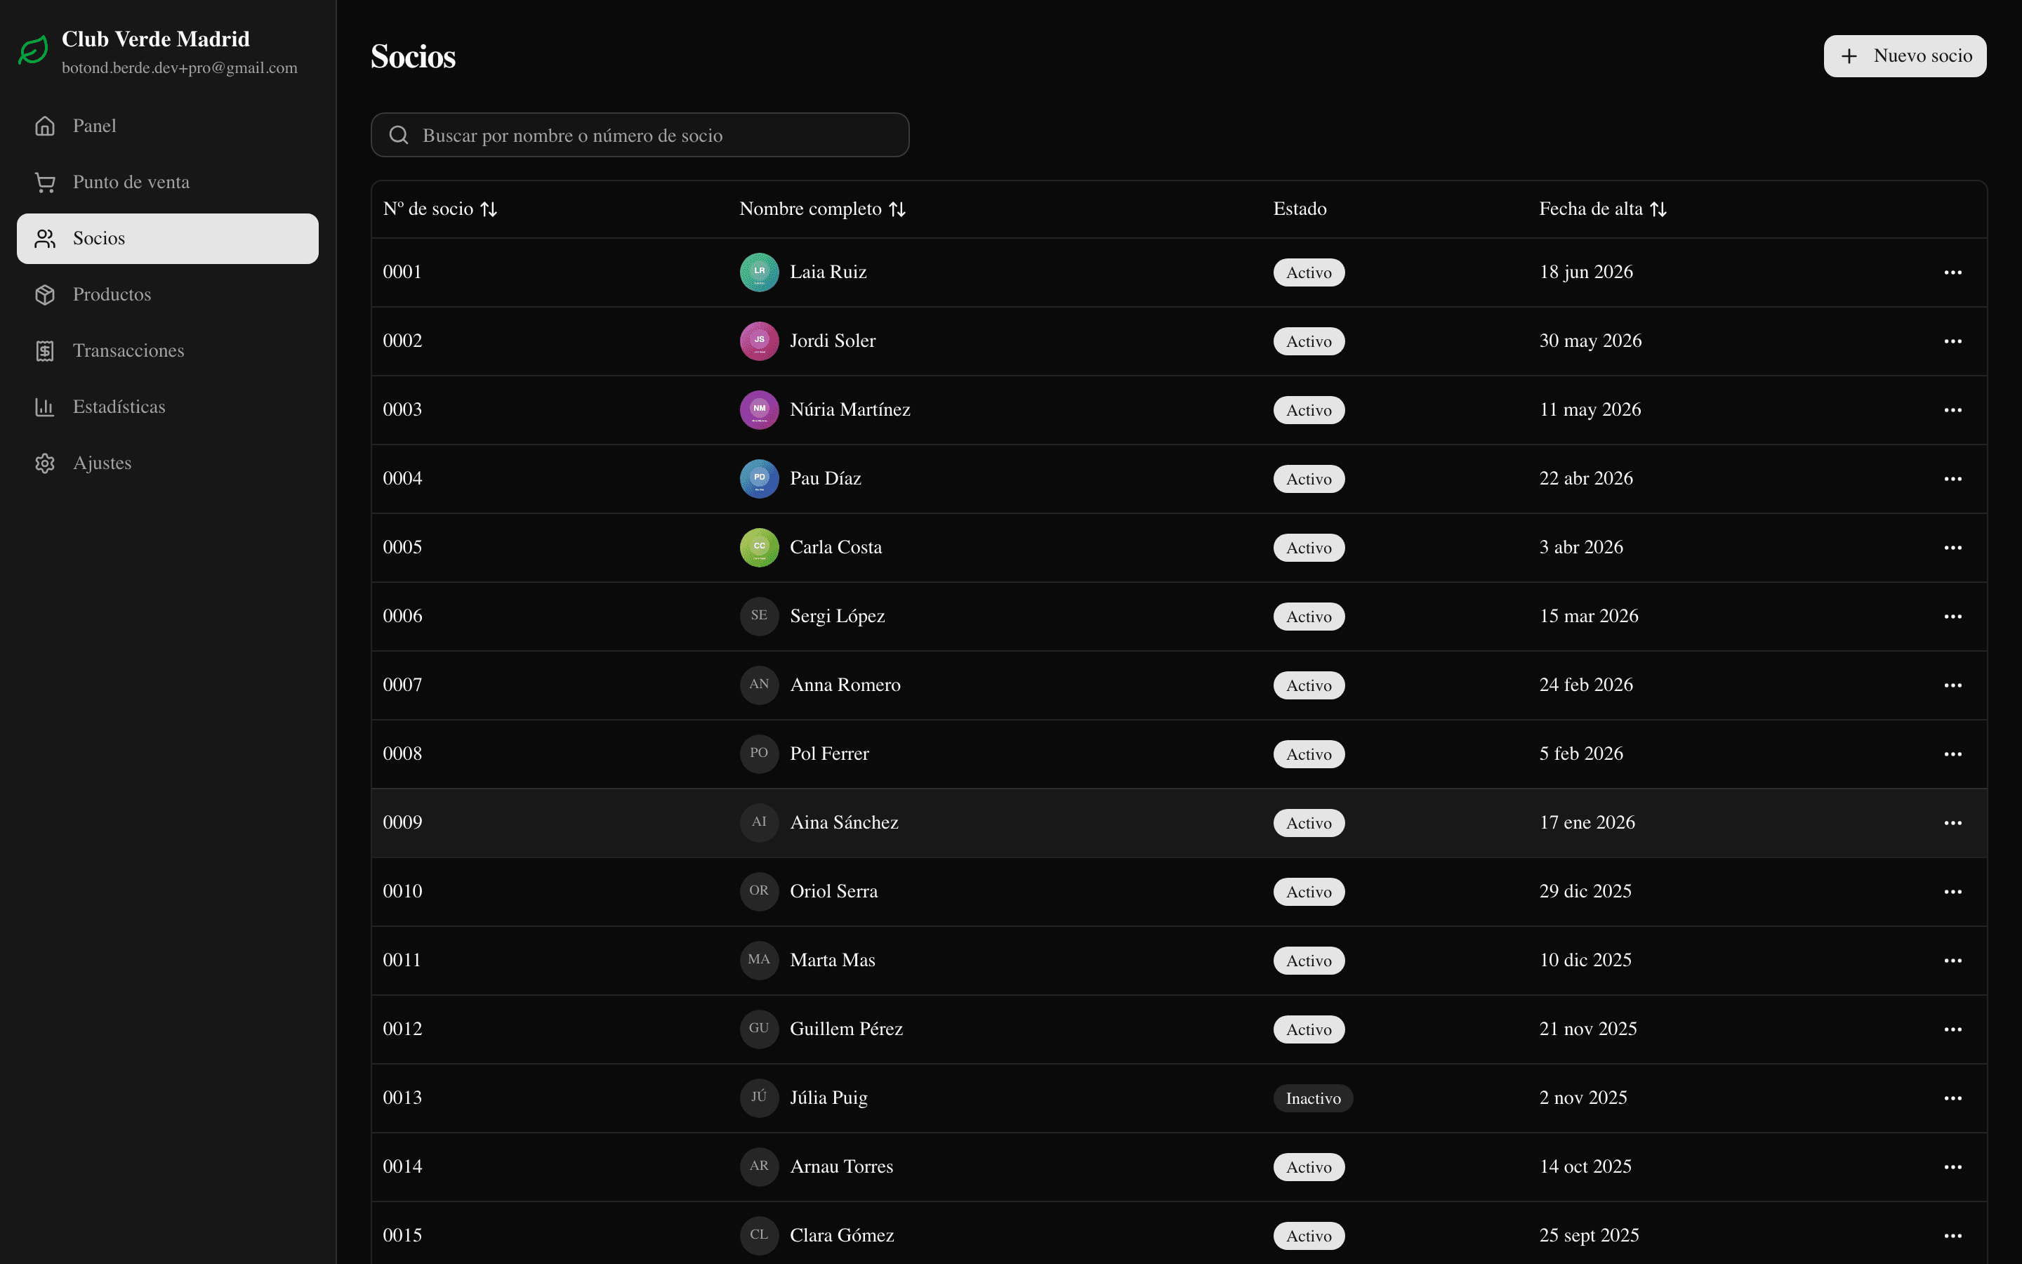This screenshot has width=2022, height=1264.
Task: Open the Punto de venta cart icon
Action: 45,183
